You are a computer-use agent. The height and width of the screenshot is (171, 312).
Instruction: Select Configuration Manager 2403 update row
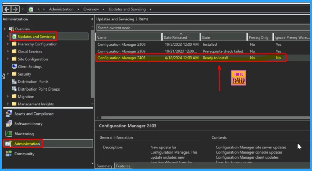click(203, 58)
